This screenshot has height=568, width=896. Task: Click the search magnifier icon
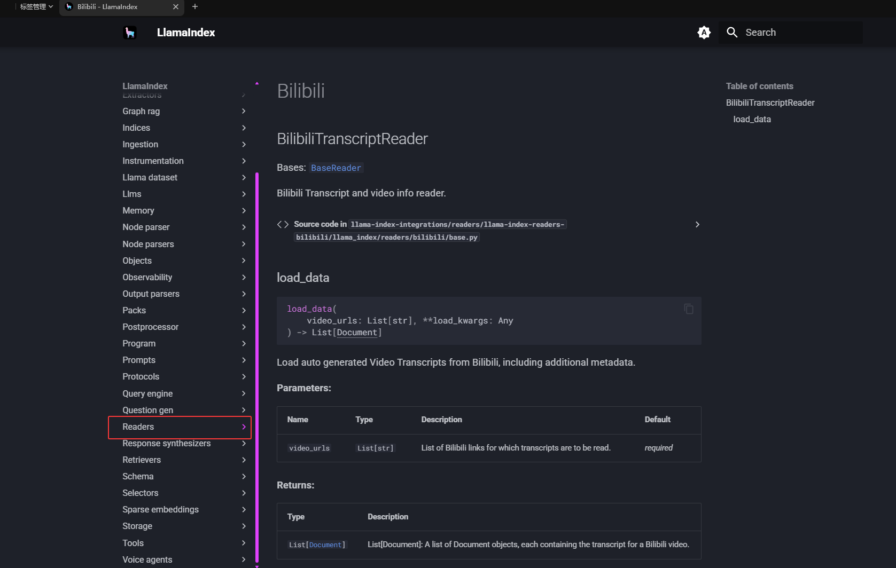point(732,33)
